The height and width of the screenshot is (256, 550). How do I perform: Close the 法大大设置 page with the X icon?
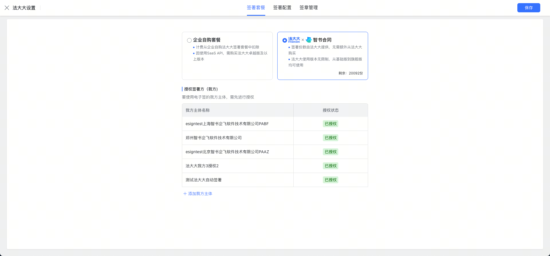pyautogui.click(x=7, y=8)
